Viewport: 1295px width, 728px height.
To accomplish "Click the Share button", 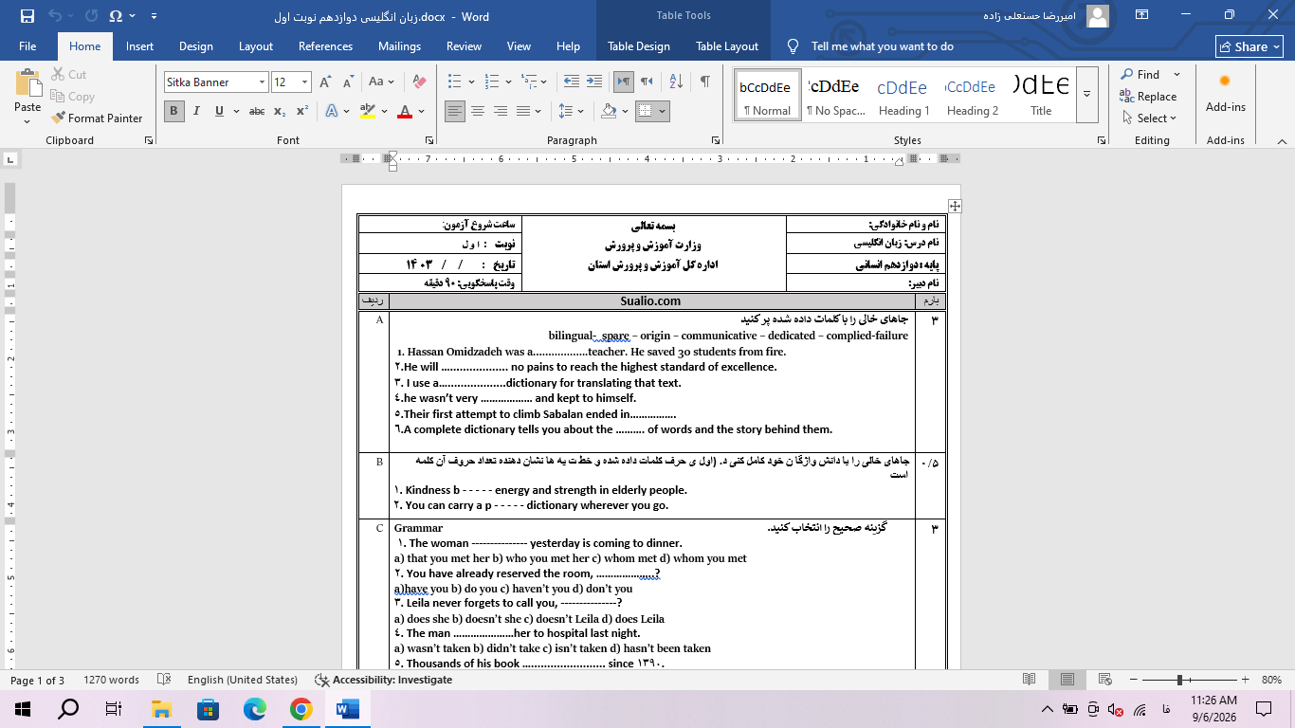I will point(1249,46).
